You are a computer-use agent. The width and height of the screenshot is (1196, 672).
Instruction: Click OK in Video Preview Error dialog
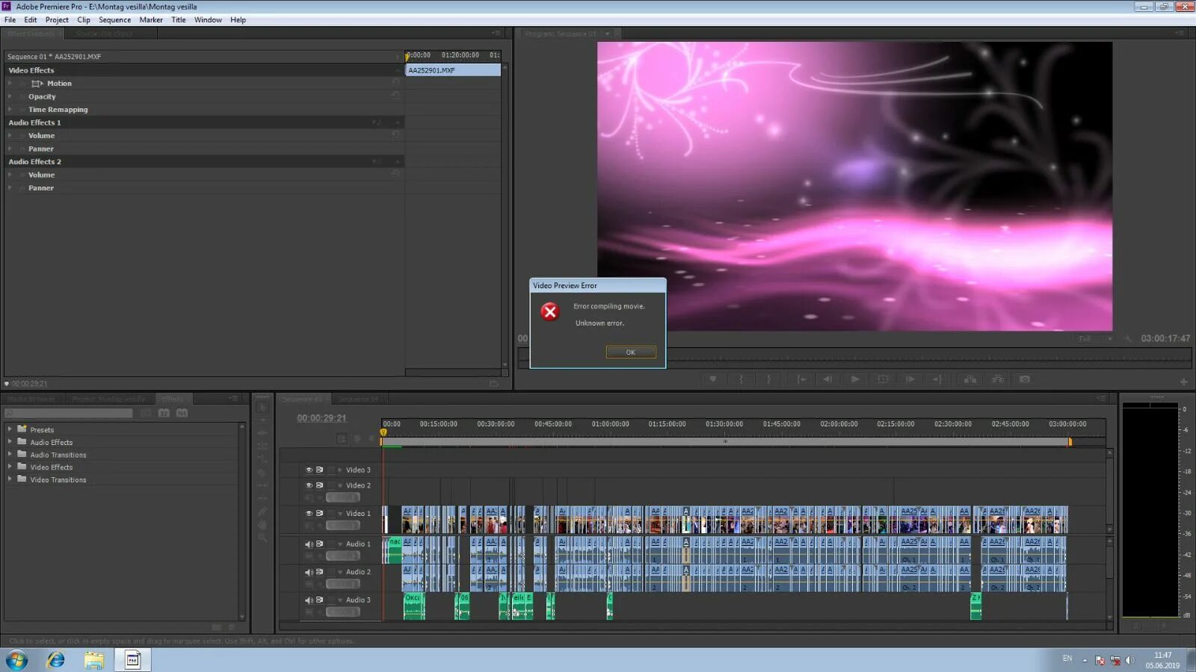(x=631, y=352)
